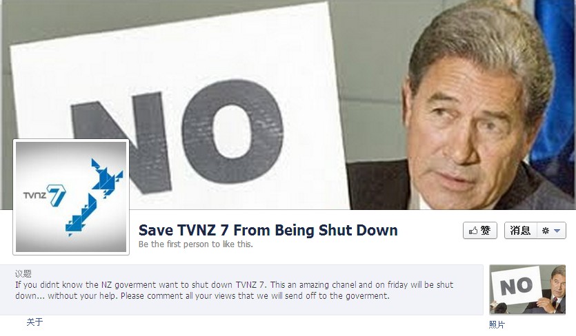The image size is (576, 336).
Task: Open the gear settings dropdown
Action: (x=551, y=231)
